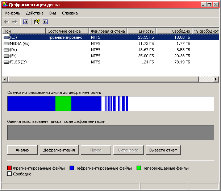Screen dimensions: 221x191
Task: Select the (D:) drive icon
Action: click(x=7, y=50)
